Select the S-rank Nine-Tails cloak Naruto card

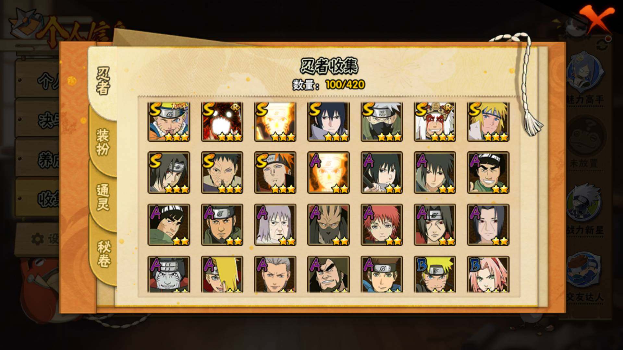(x=275, y=122)
